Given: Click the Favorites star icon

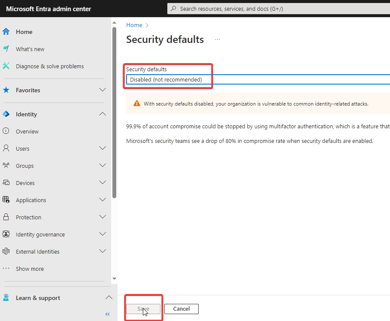Looking at the screenshot, I should [6, 90].
